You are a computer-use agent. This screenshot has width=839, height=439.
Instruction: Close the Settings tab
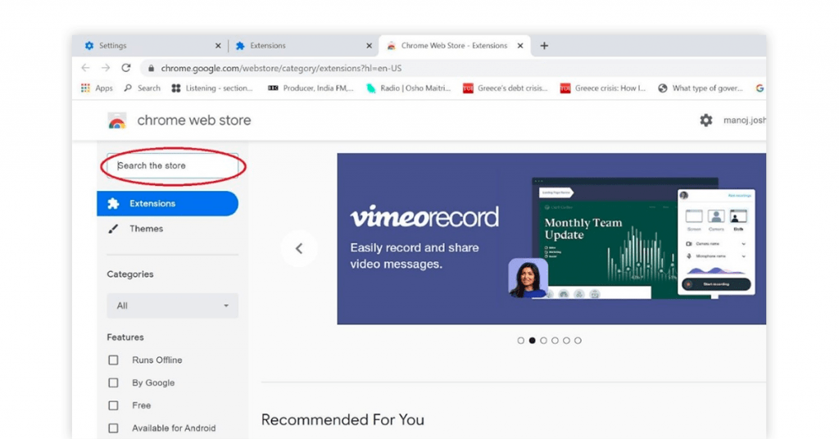[x=218, y=46]
